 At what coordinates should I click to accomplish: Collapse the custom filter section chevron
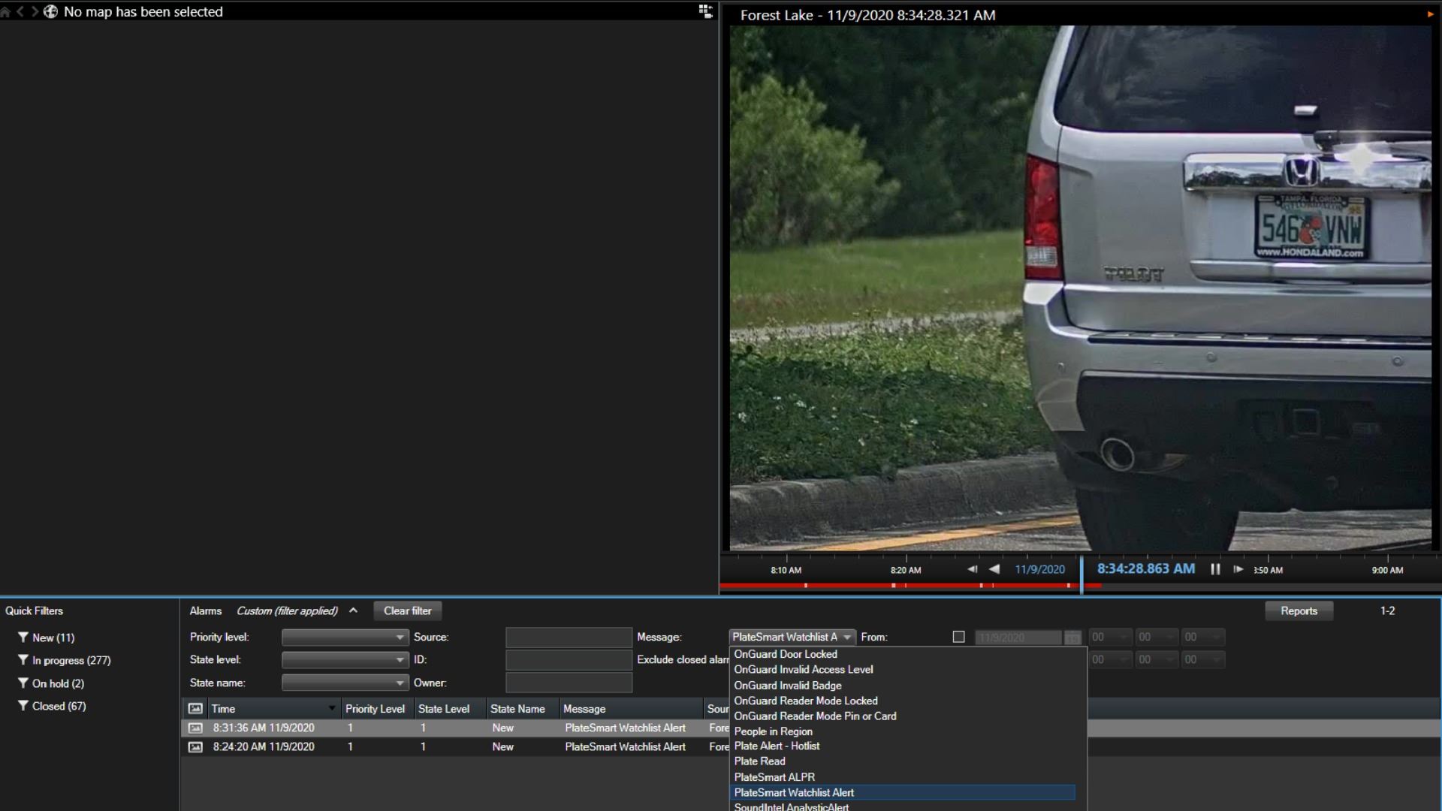(353, 611)
